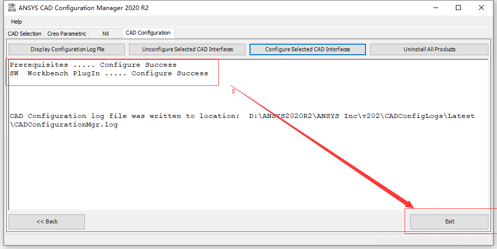Minimize the CAD Configuration Manager window
The width and height of the screenshot is (497, 249).
pos(435,8)
